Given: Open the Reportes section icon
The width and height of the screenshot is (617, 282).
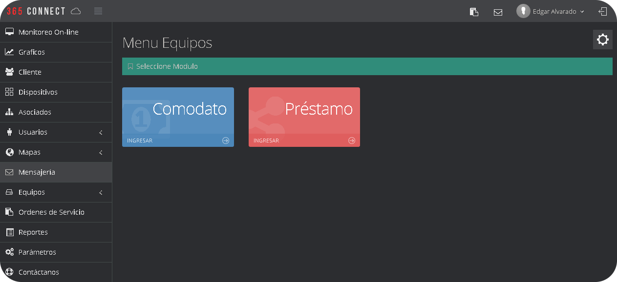Looking at the screenshot, I should point(8,232).
